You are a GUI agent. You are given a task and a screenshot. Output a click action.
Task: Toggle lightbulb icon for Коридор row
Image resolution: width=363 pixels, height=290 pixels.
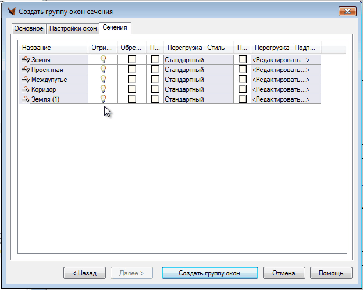(x=104, y=89)
